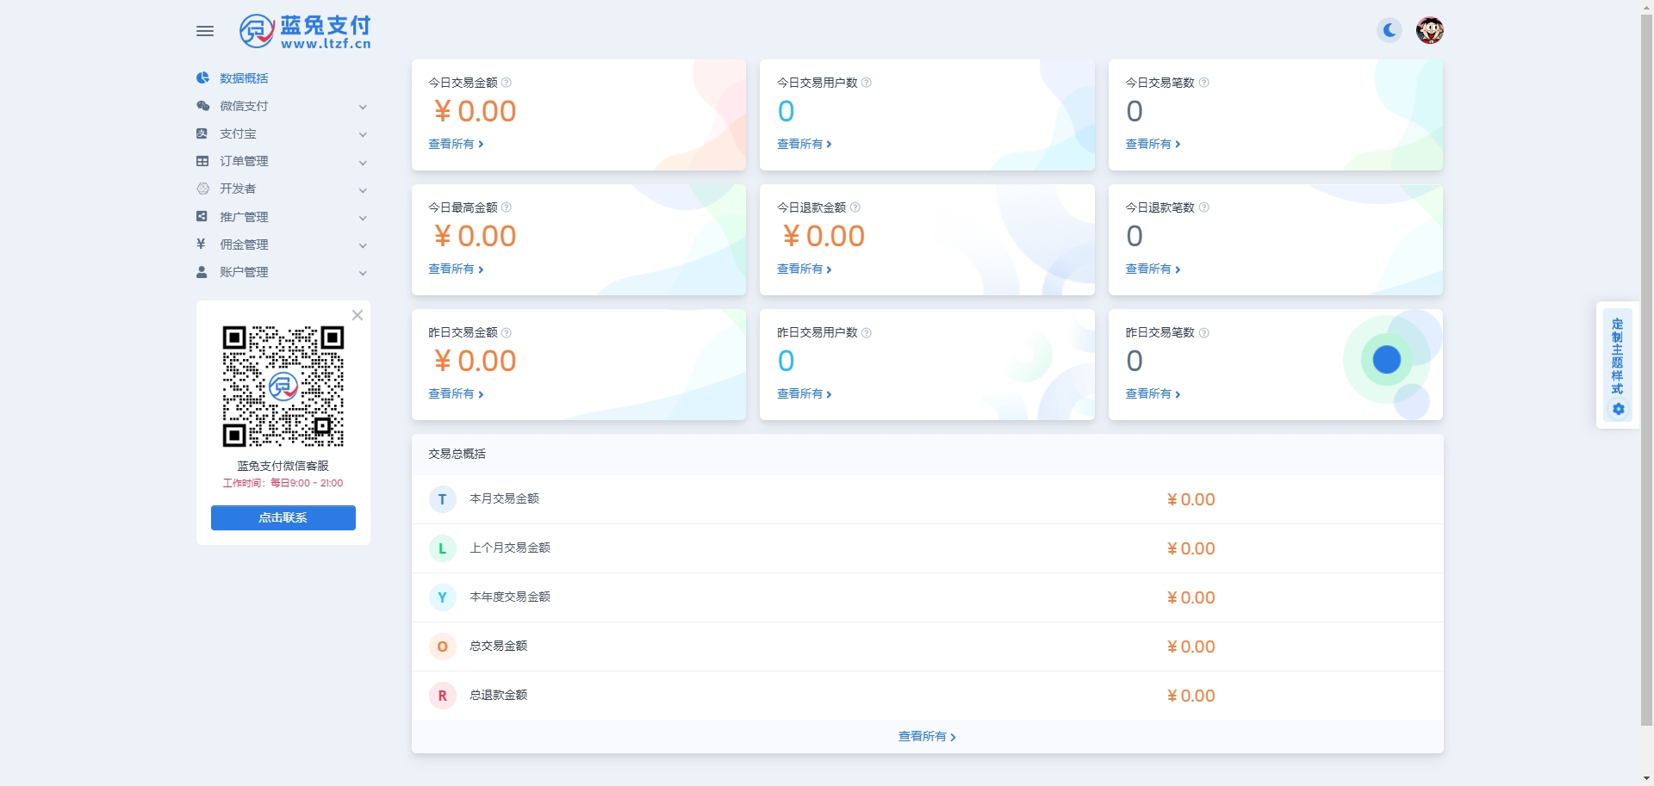Click the customer service QR code image
This screenshot has height=786, width=1654.
(x=283, y=386)
